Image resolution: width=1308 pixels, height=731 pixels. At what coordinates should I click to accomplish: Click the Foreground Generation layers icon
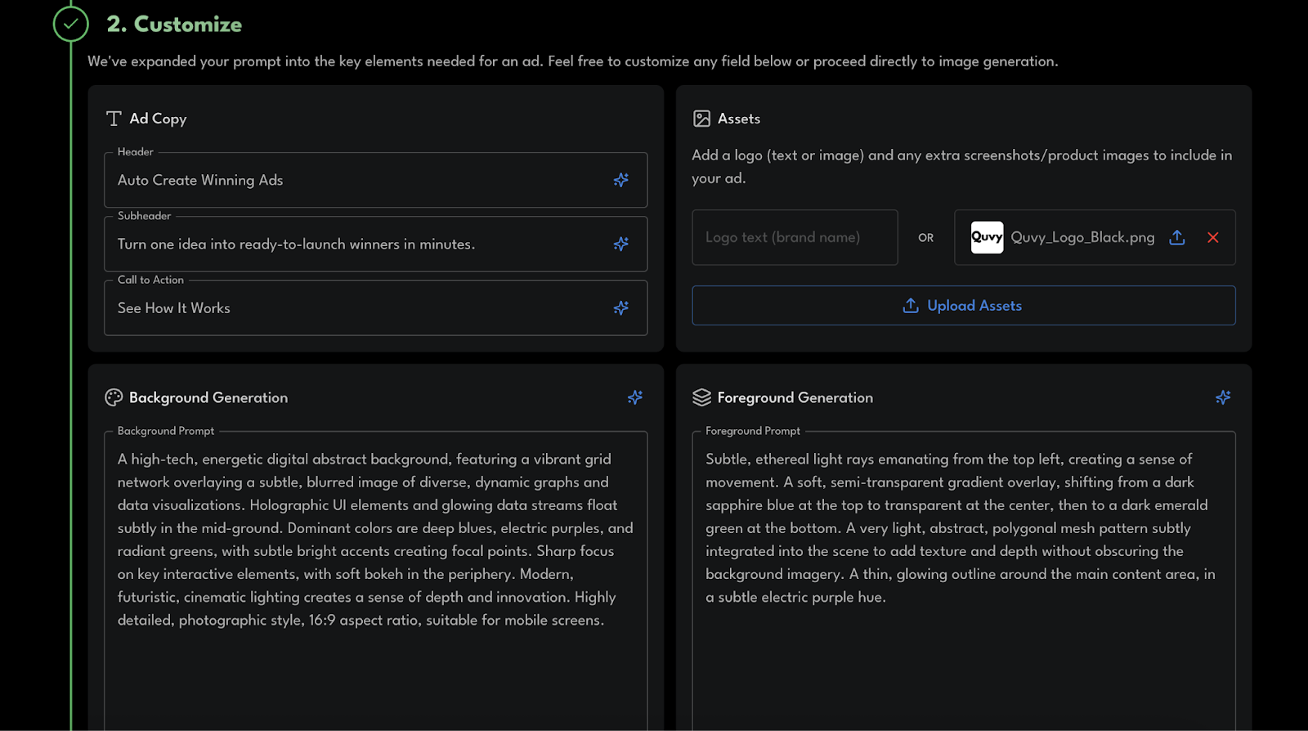coord(701,397)
